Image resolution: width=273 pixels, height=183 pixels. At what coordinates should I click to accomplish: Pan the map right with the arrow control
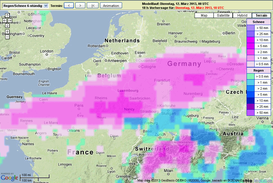[x=10, y=21]
